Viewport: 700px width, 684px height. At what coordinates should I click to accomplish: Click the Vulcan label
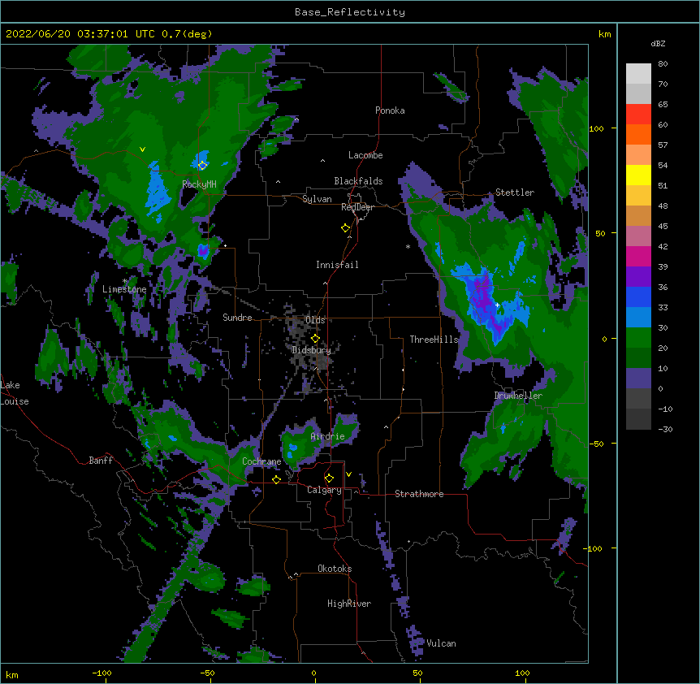[x=441, y=643]
